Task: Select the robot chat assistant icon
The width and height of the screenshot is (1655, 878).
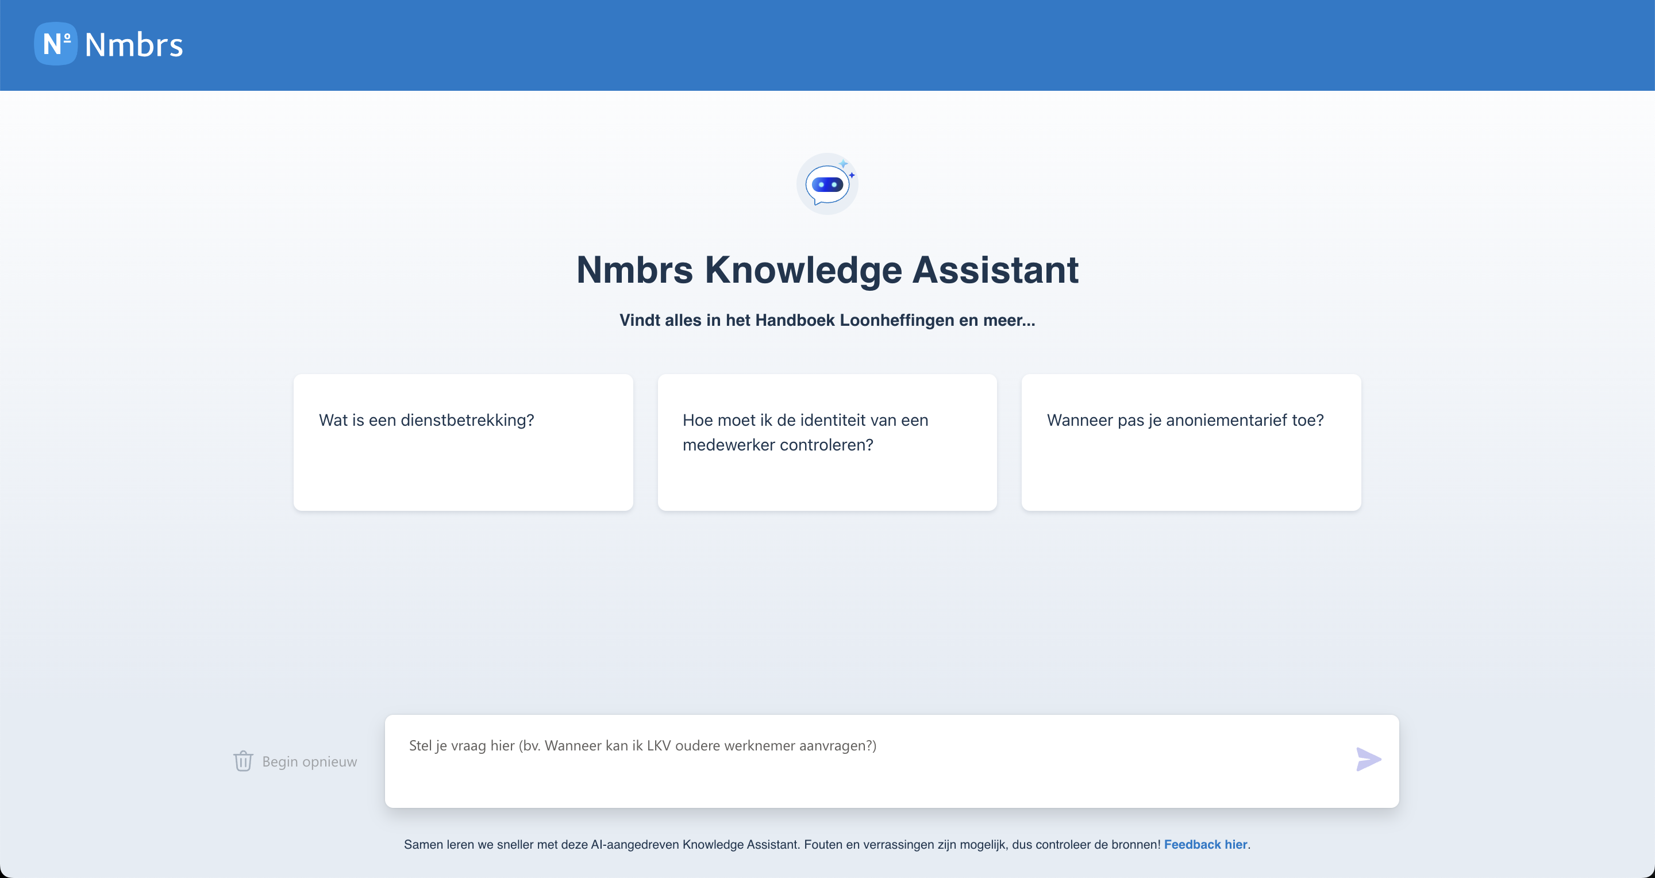Action: click(x=827, y=184)
